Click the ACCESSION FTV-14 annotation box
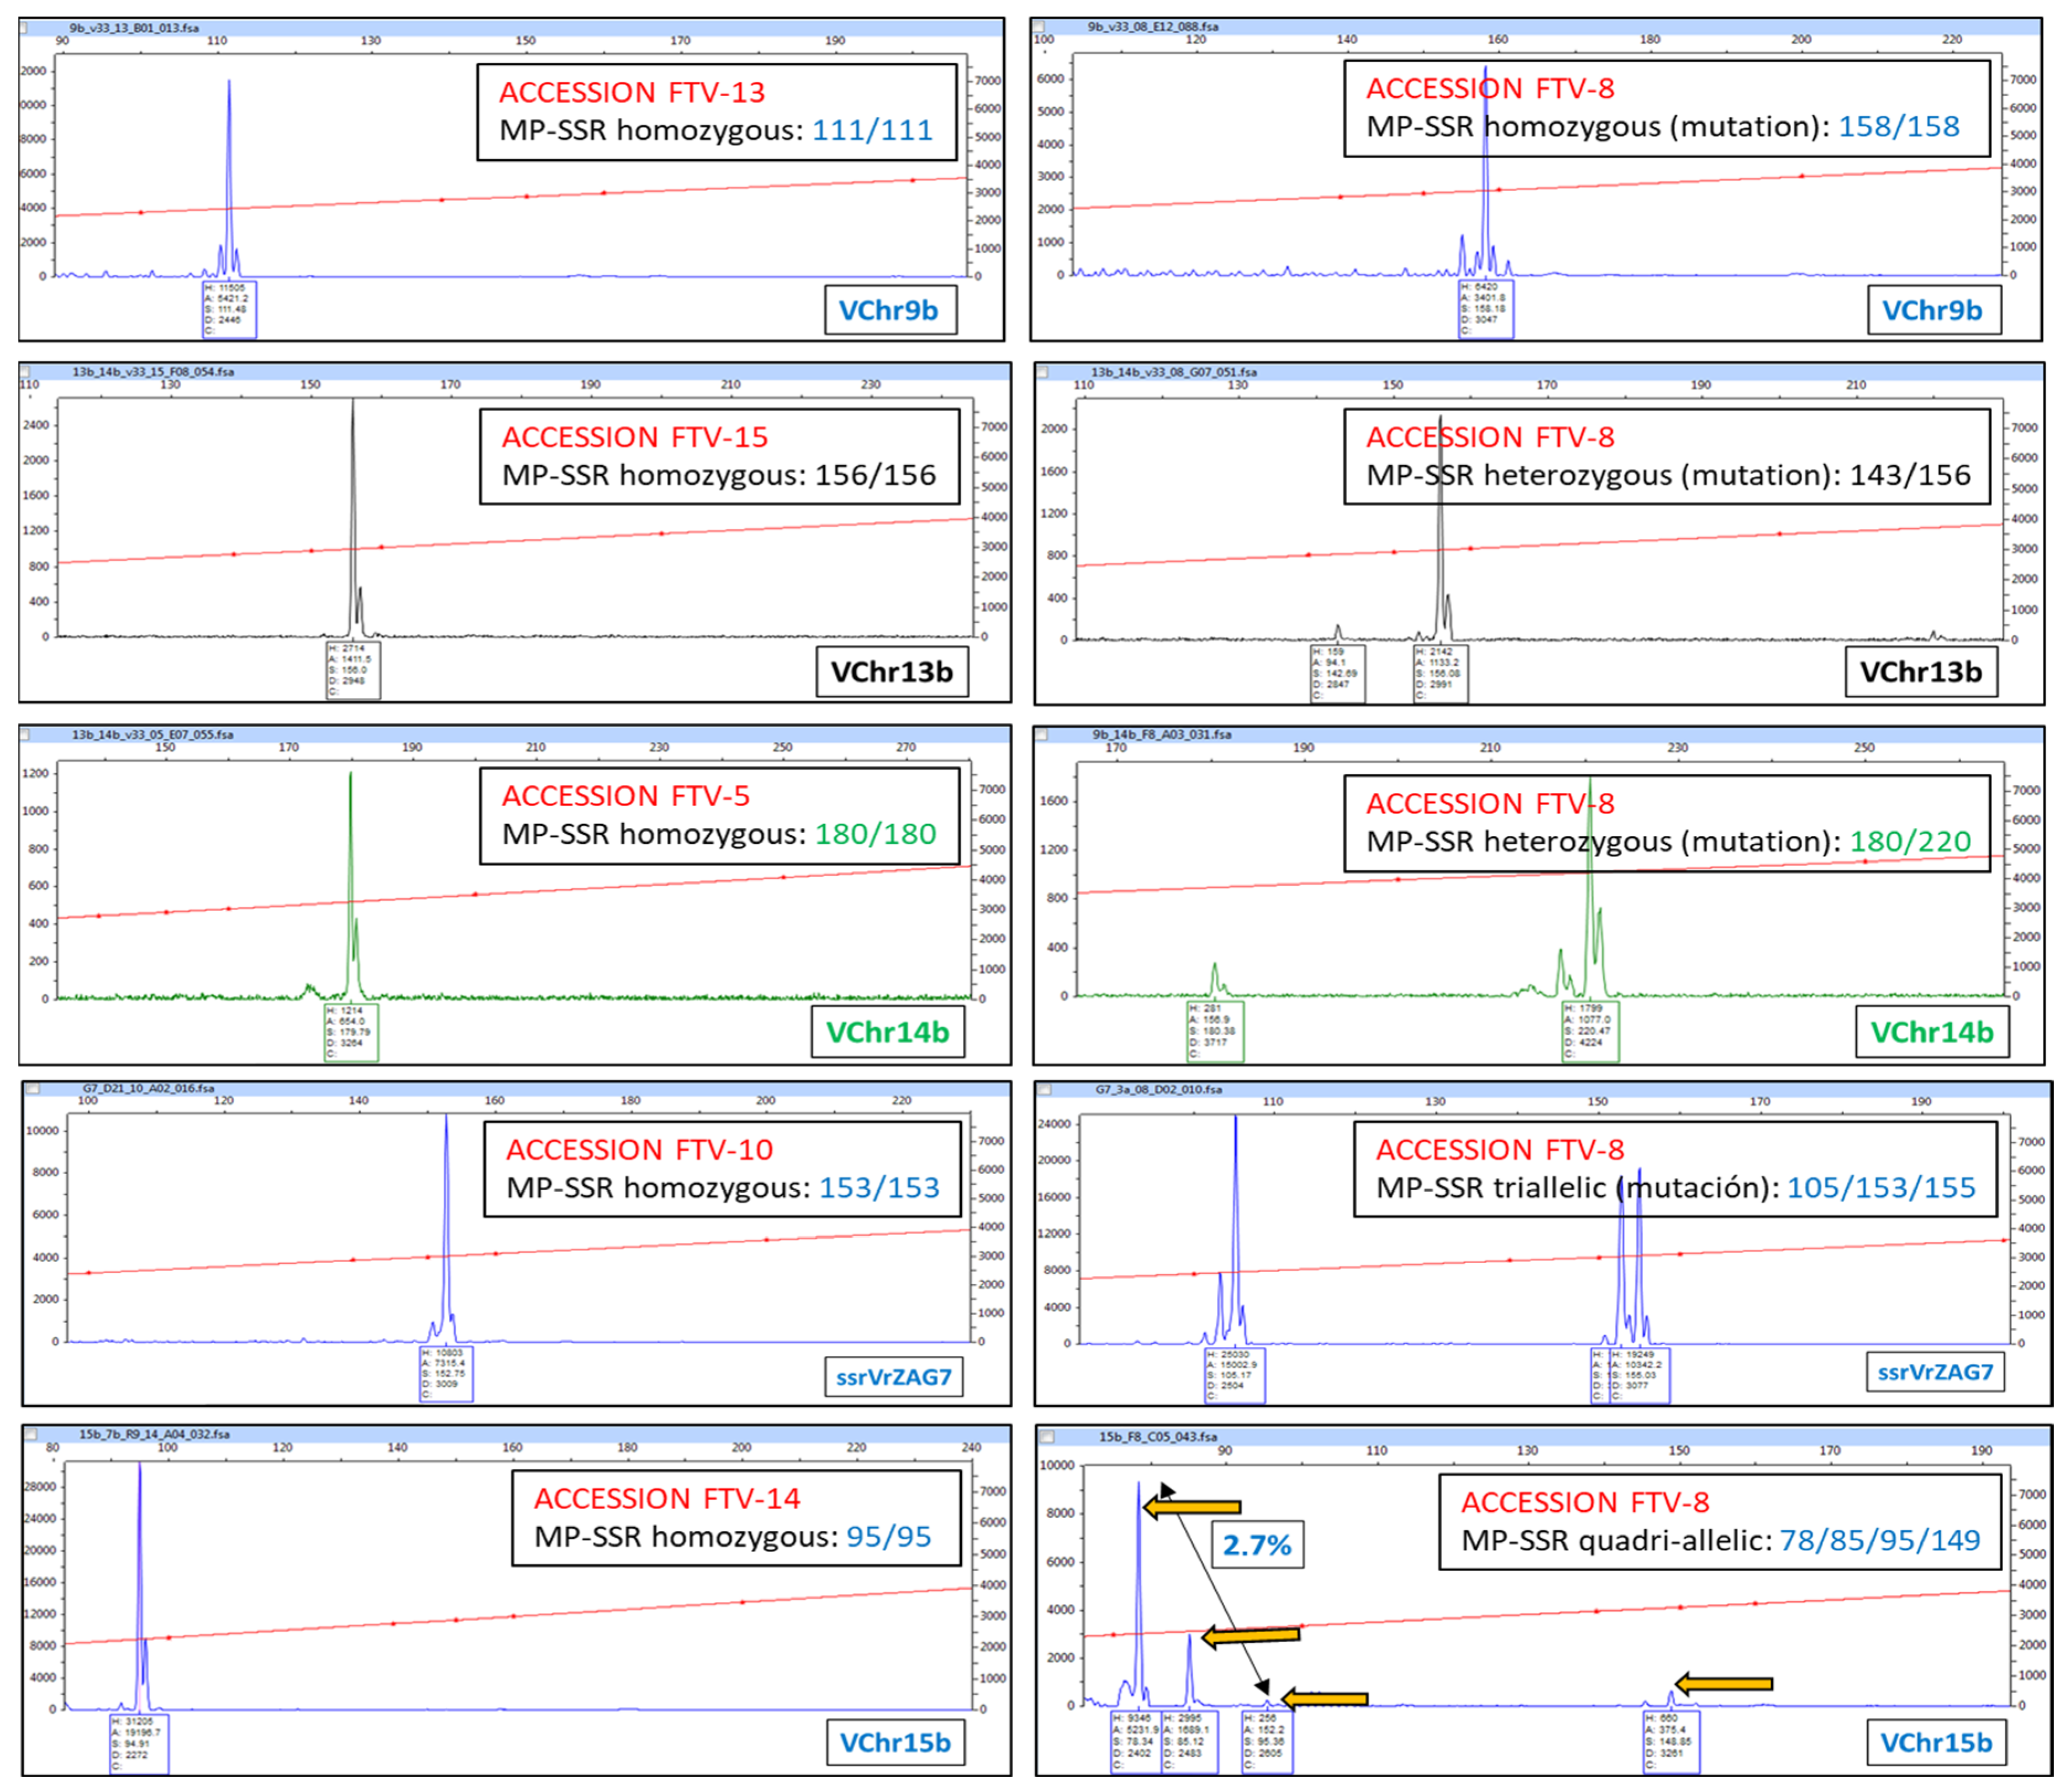 click(x=736, y=1517)
